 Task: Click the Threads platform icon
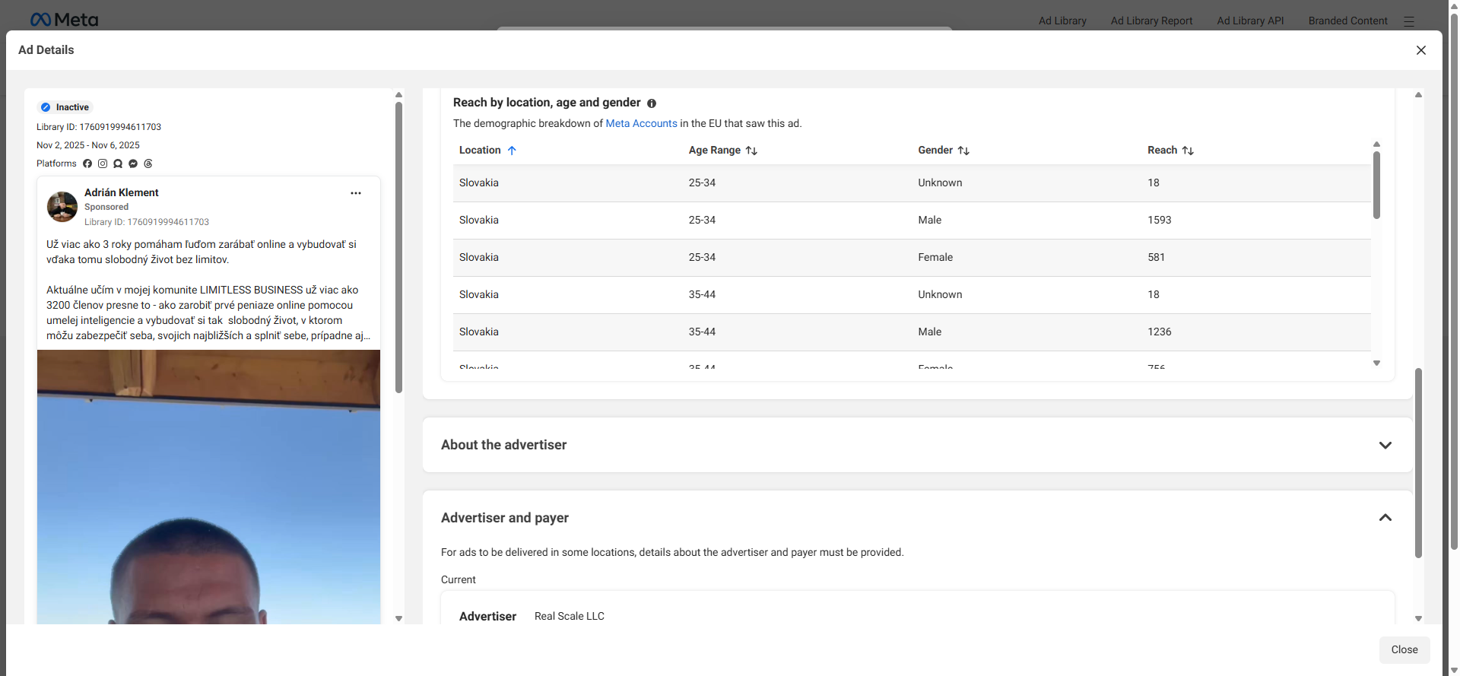click(148, 163)
